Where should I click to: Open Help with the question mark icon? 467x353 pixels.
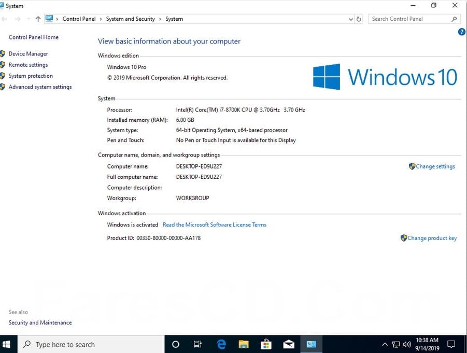click(462, 32)
